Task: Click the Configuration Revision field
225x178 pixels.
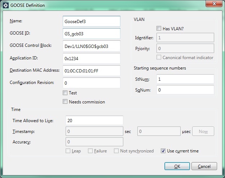Action: (x=92, y=83)
